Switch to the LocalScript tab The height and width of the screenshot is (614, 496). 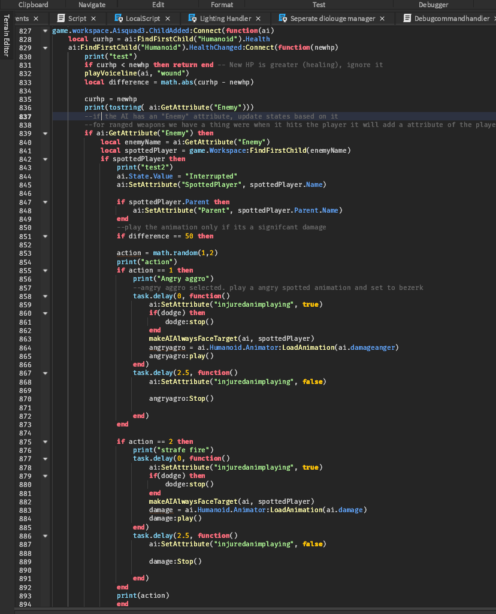click(143, 19)
